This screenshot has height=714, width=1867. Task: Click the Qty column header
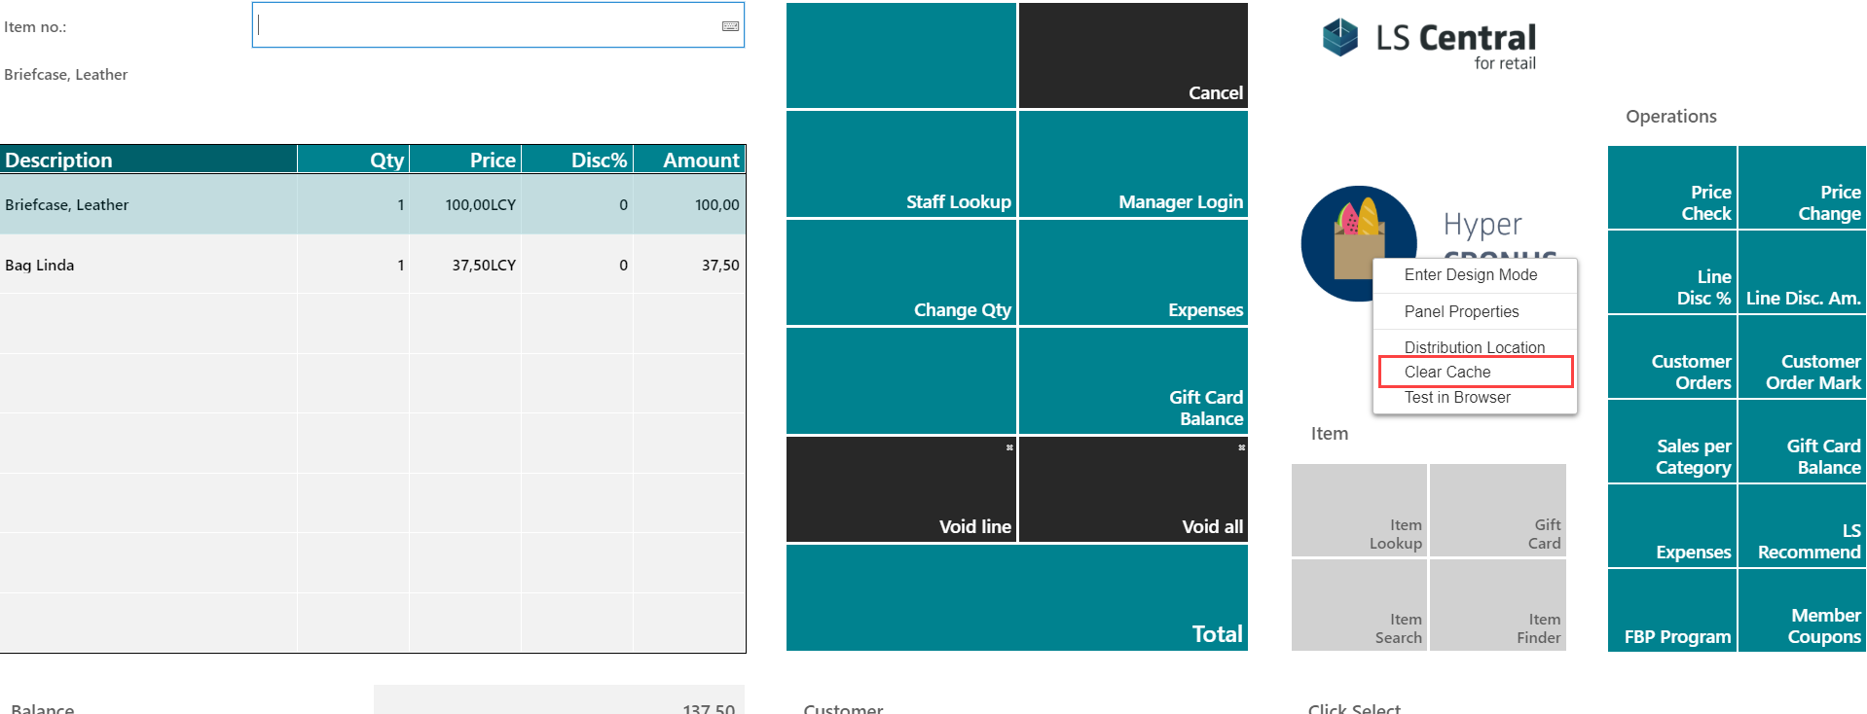coord(353,160)
